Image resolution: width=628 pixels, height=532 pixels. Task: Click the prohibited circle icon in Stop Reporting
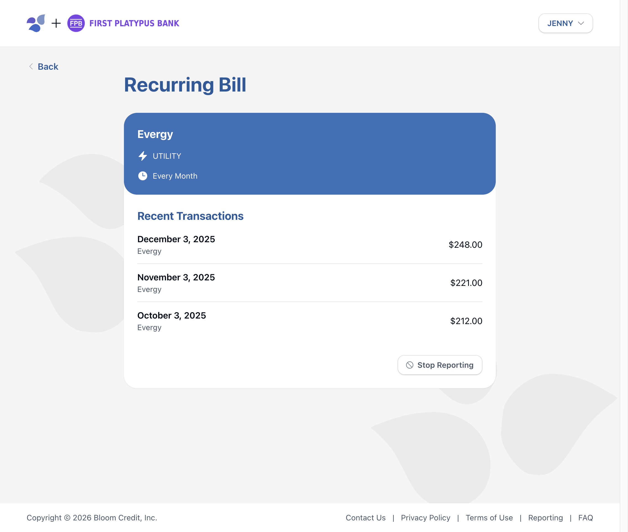point(409,365)
